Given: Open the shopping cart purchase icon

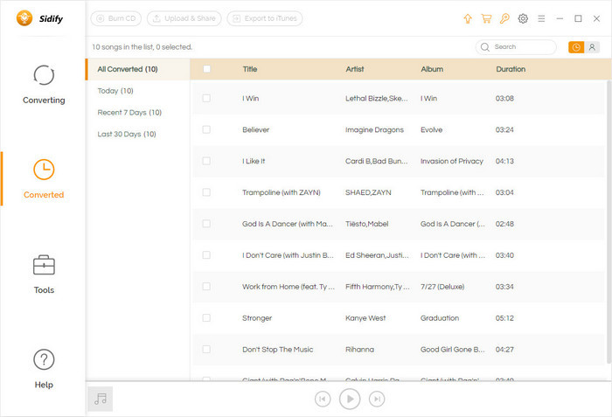Looking at the screenshot, I should [486, 18].
